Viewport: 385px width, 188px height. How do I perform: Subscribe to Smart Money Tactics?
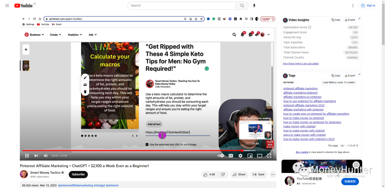(x=78, y=174)
